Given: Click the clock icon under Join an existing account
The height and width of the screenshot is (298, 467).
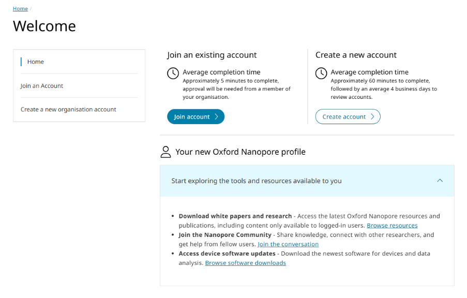Looking at the screenshot, I should pos(173,73).
